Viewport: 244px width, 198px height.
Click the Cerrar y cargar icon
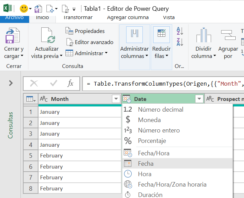(12, 35)
